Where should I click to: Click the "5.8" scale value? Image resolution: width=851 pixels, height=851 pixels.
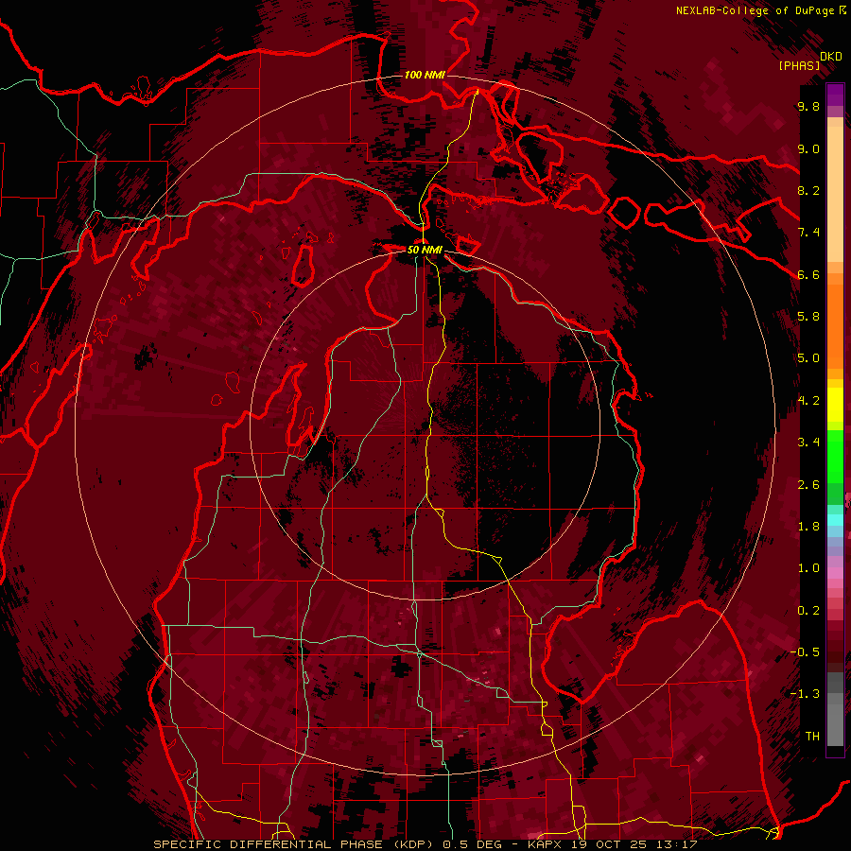pyautogui.click(x=808, y=317)
